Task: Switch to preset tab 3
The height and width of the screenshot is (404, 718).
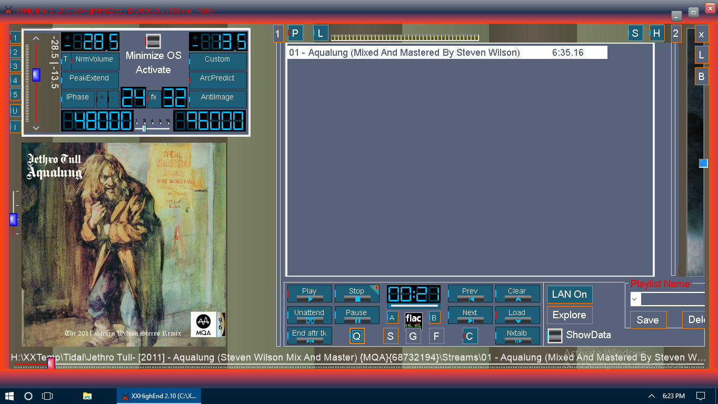Action: pos(16,66)
